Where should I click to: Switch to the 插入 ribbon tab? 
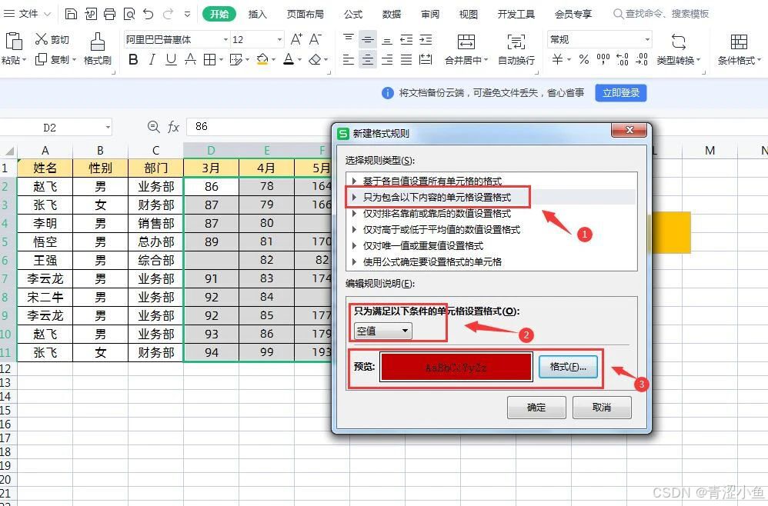coord(257,14)
